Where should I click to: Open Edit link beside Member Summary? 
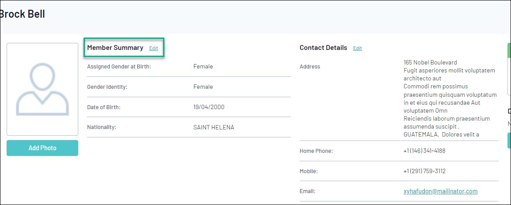pyautogui.click(x=153, y=49)
